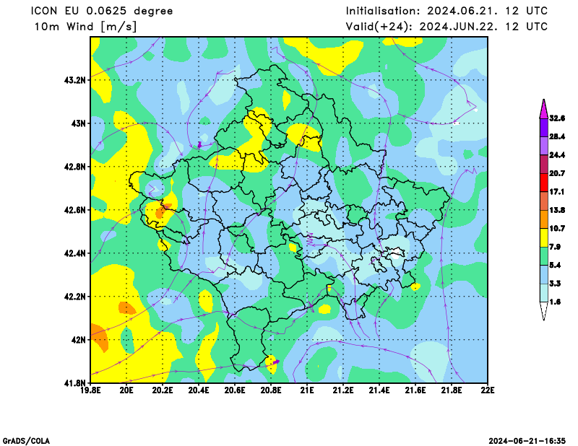Click the 20E longitude label

coord(126,390)
